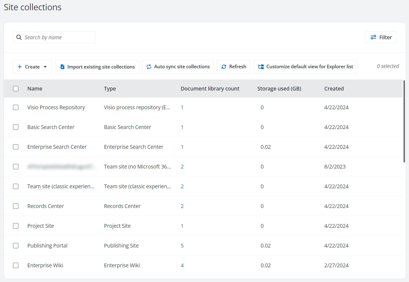Expand the Create dropdown arrow
Viewport: 409px width, 282px height.
[45, 67]
